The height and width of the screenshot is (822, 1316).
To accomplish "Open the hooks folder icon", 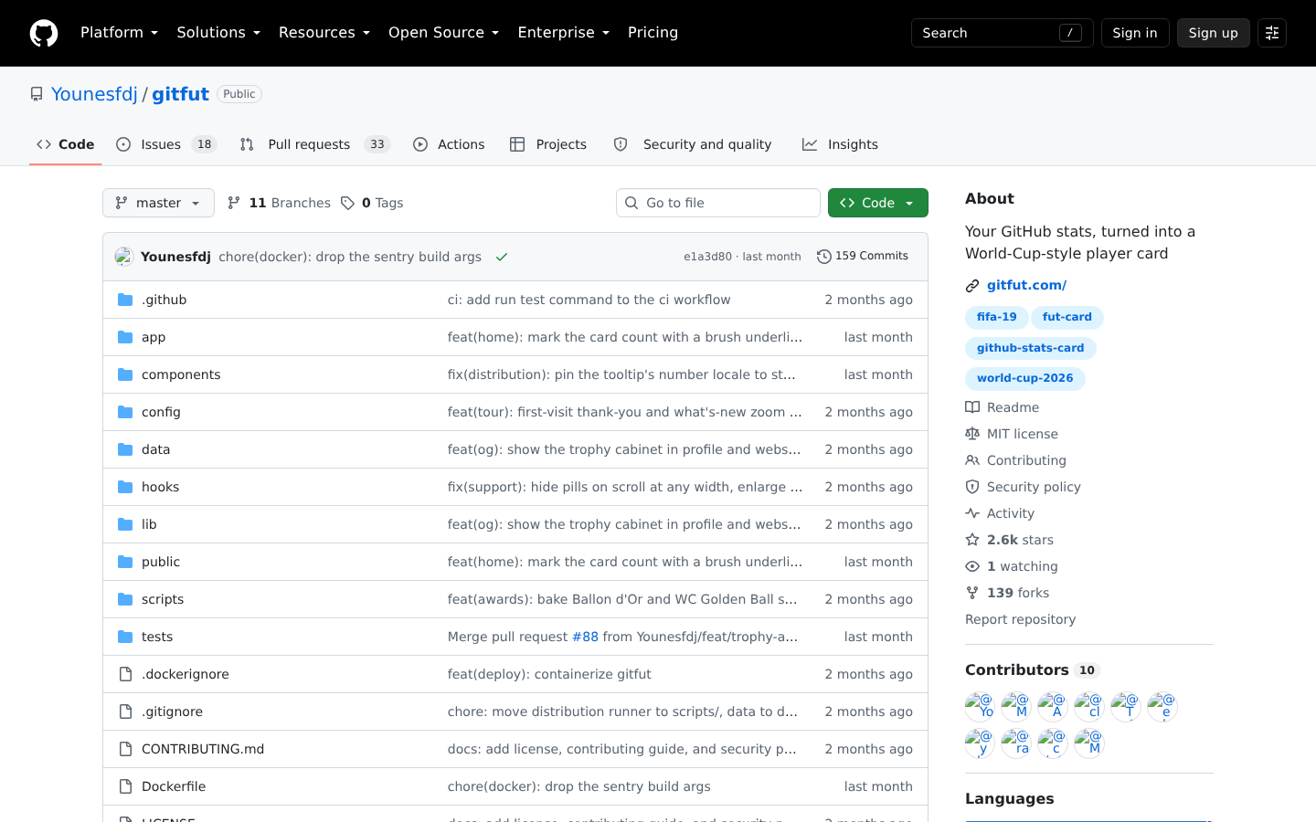I will coord(125,487).
